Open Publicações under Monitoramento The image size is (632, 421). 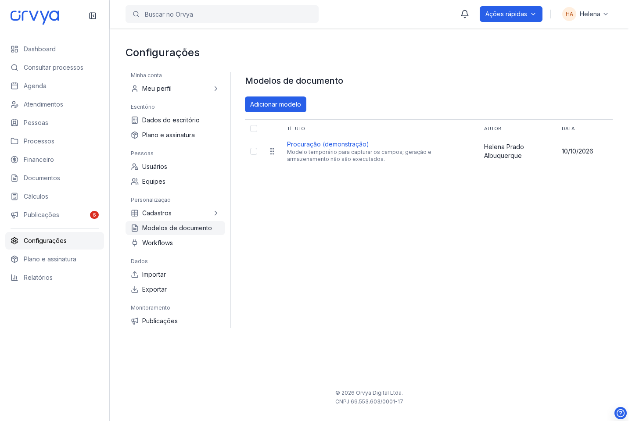(x=175, y=321)
